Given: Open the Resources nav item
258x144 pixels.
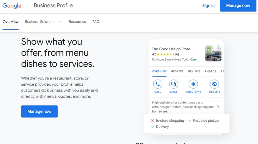Looking at the screenshot, I should click(77, 22).
